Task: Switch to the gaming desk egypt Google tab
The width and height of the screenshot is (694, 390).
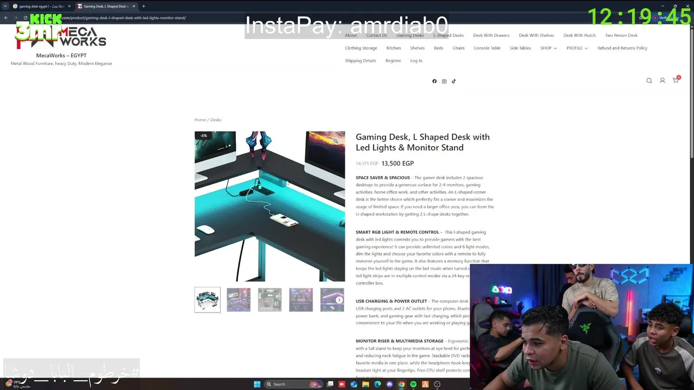Action: (41, 6)
